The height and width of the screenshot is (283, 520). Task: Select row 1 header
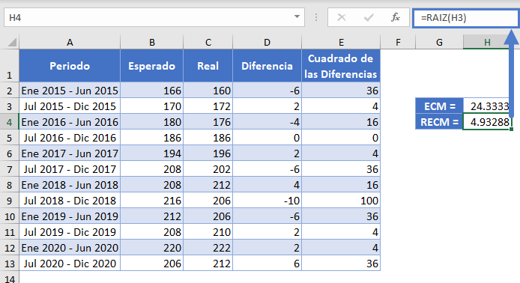tap(9, 66)
